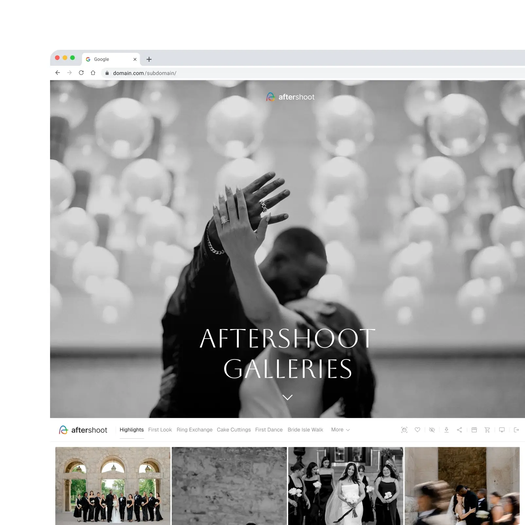View site security lock icon
This screenshot has width=525, height=525.
107,73
